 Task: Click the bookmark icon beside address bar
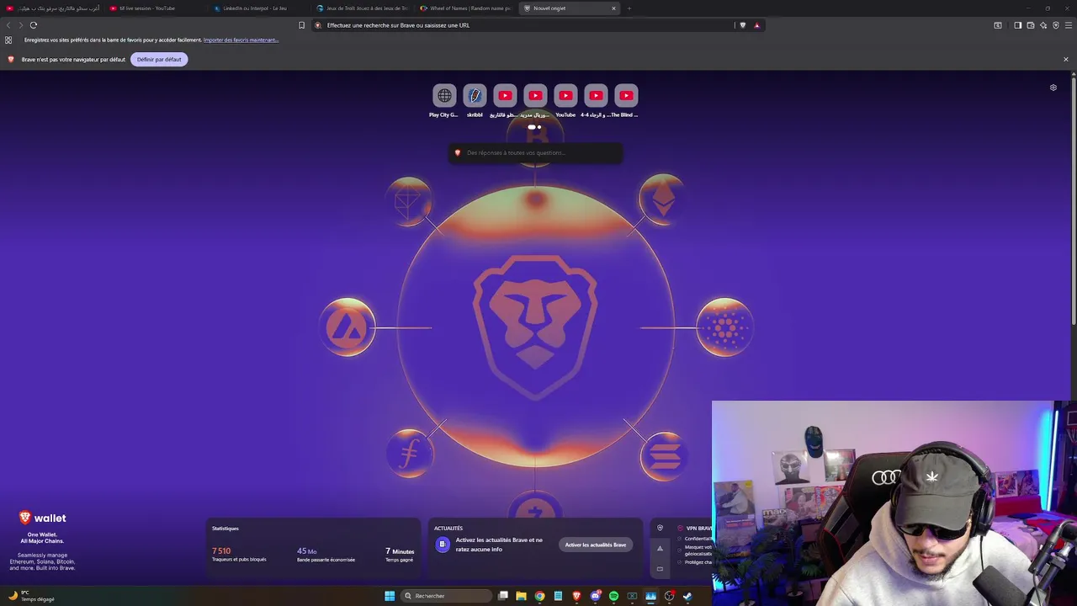click(302, 25)
